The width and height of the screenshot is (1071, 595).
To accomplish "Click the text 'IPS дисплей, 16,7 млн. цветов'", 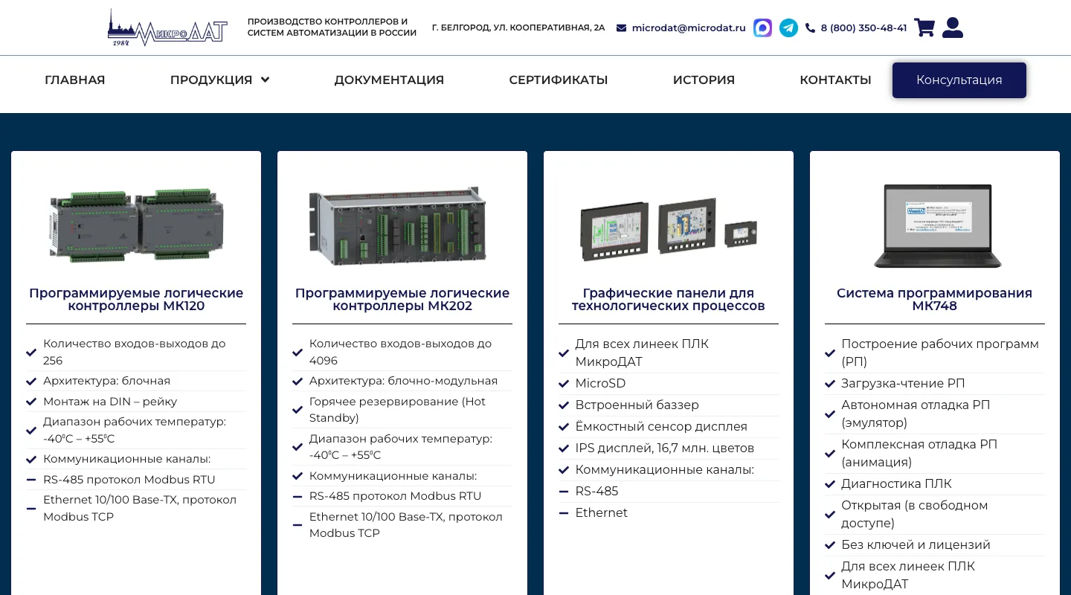I will [665, 448].
